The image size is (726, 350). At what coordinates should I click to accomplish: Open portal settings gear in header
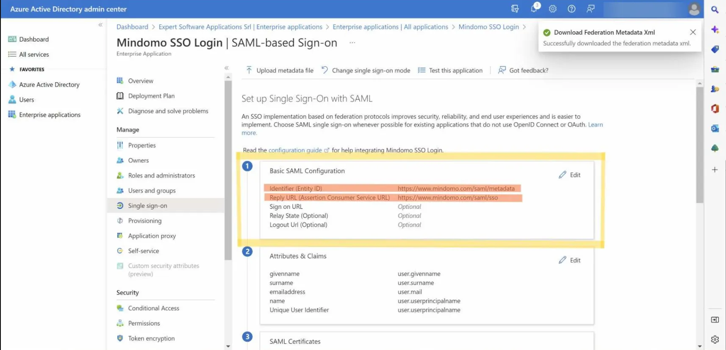coord(553,9)
